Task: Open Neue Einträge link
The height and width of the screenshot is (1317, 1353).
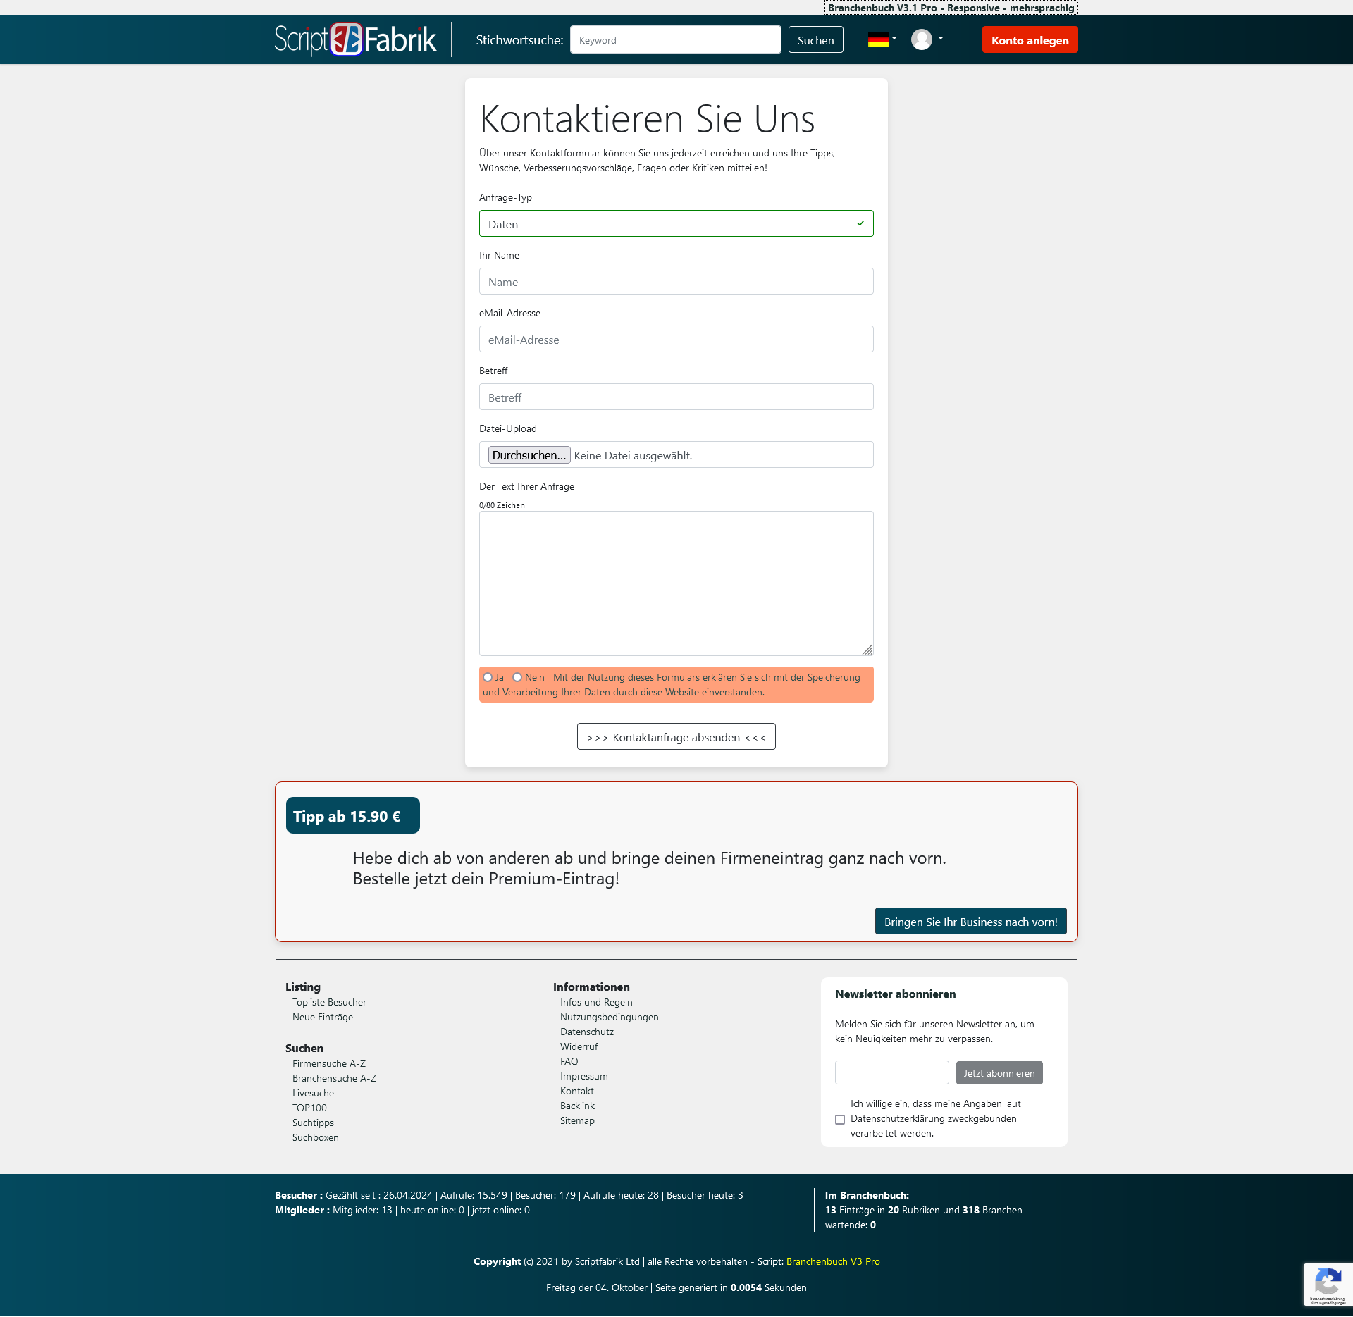Action: pos(323,1018)
